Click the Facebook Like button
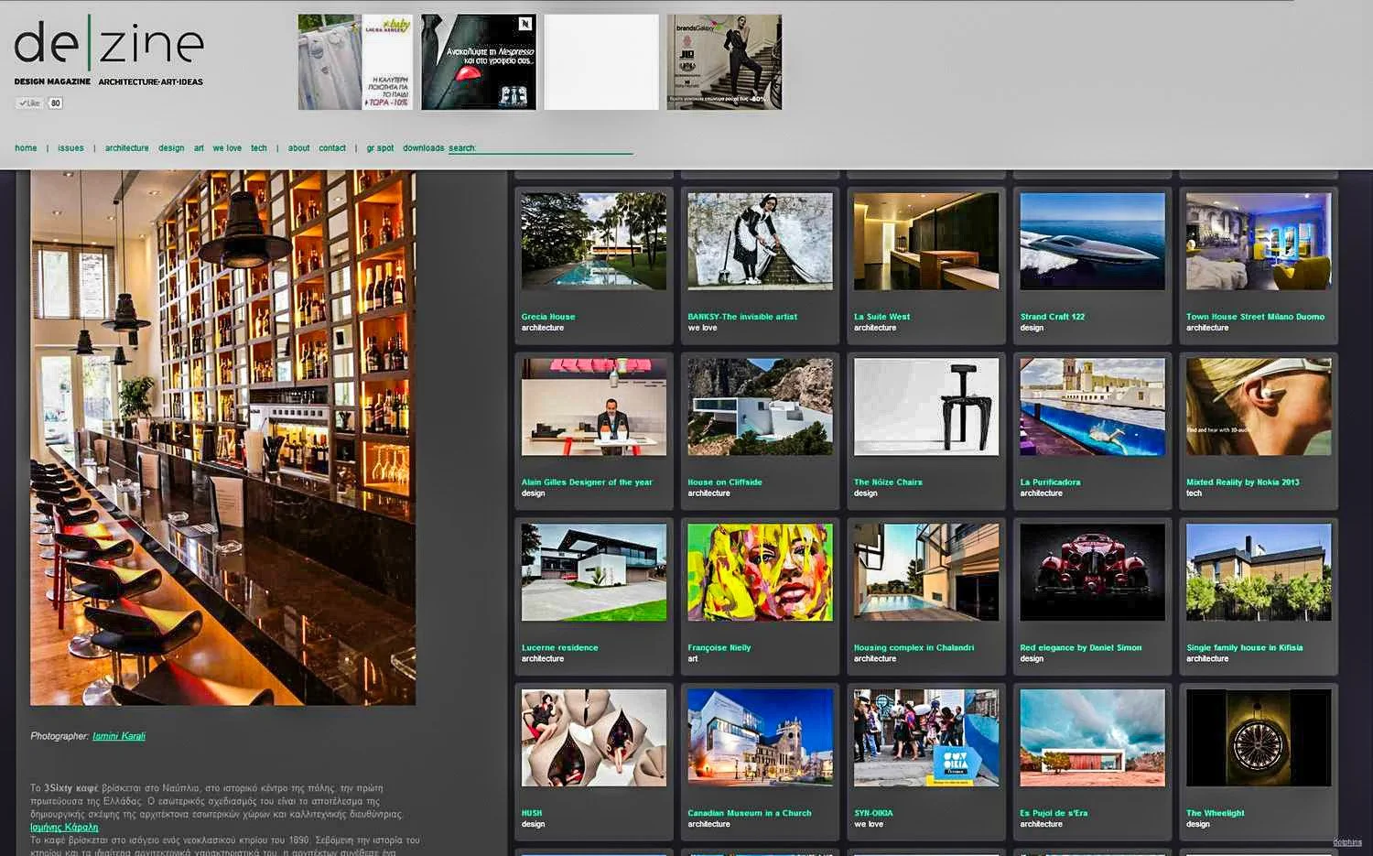The image size is (1373, 856). tap(29, 103)
